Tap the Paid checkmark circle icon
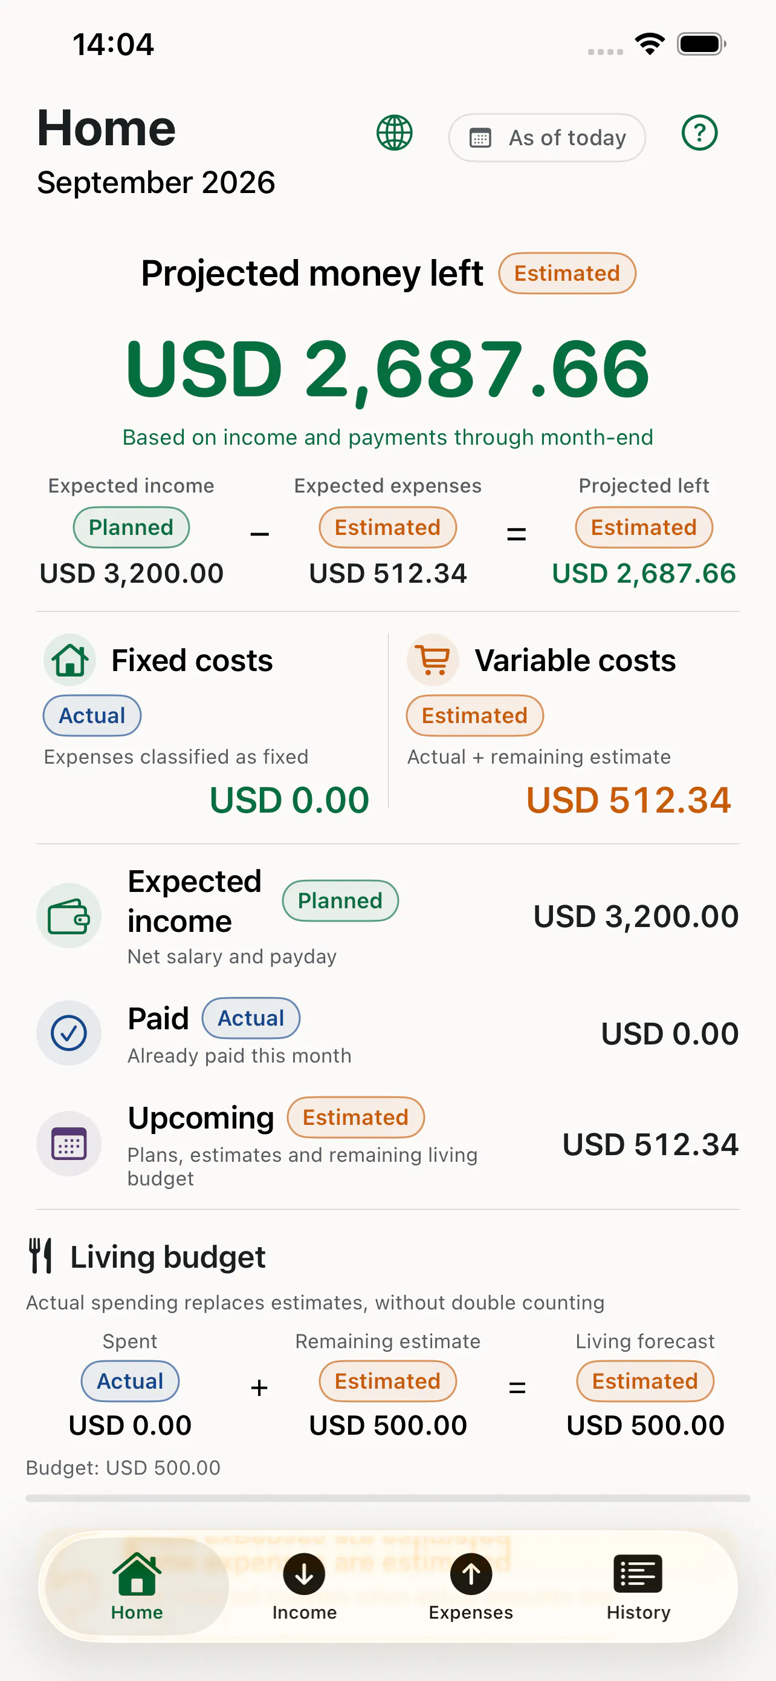Screen dimensions: 776x1681 (69, 1033)
